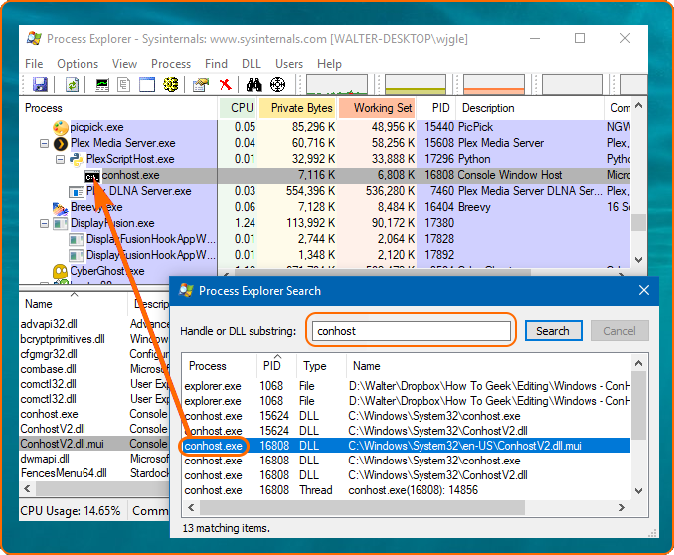Screen dimensions: 674x555
Task: Click the Search button
Action: tap(553, 331)
